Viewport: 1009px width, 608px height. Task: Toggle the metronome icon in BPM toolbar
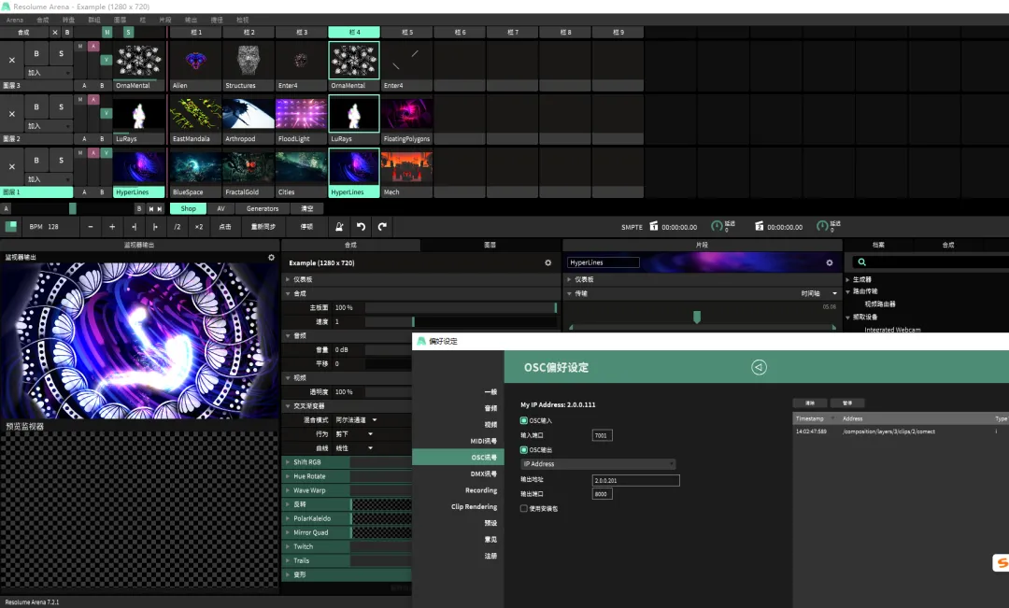click(x=339, y=226)
